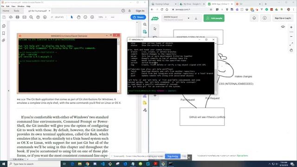Switch to the Tools tab in Acrobat
The height and width of the screenshot is (167, 297).
click(x=17, y=11)
